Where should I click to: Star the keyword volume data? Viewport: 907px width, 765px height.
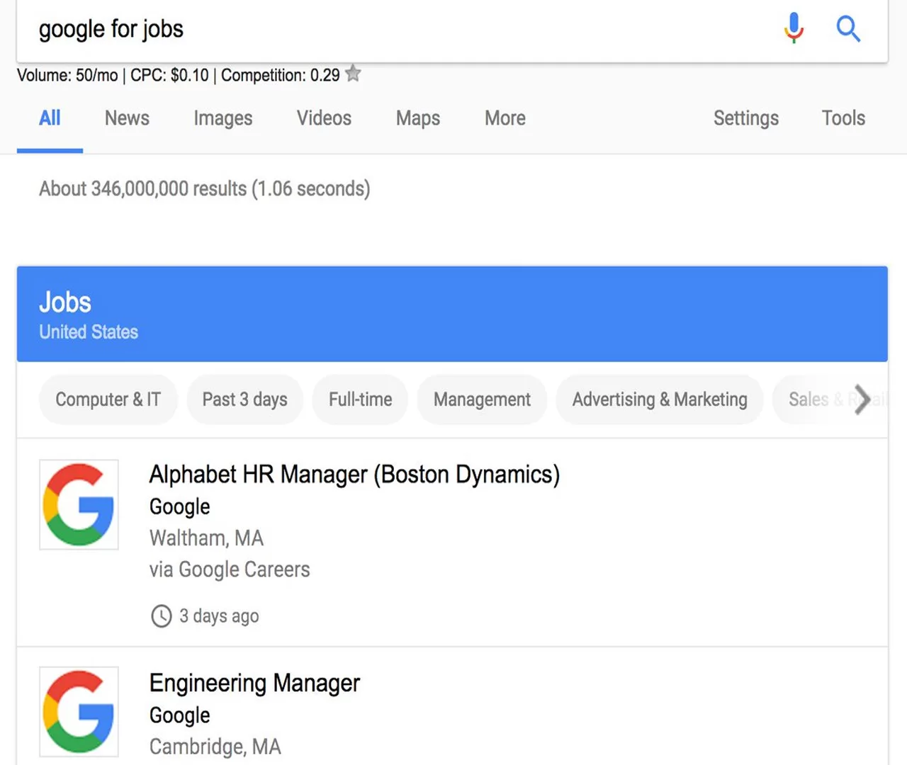click(x=353, y=74)
